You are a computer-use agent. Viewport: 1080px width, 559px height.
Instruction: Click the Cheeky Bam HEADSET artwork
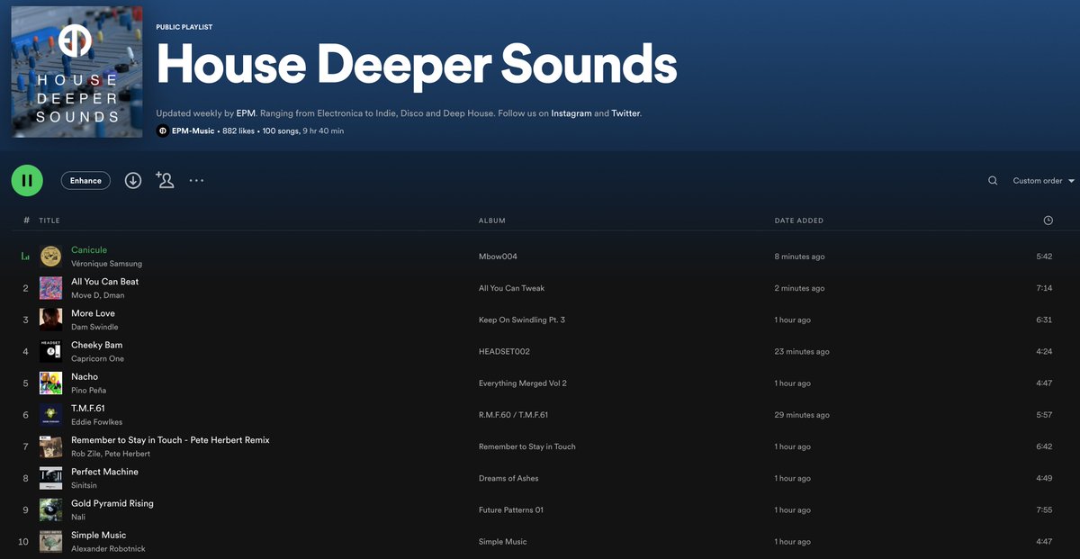pos(50,351)
